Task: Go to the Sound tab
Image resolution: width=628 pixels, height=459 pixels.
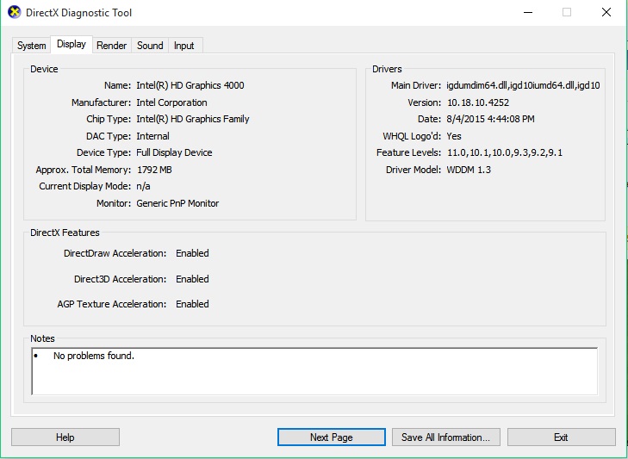Action: [150, 46]
